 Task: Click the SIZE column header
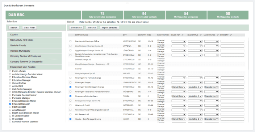[x=149, y=35]
